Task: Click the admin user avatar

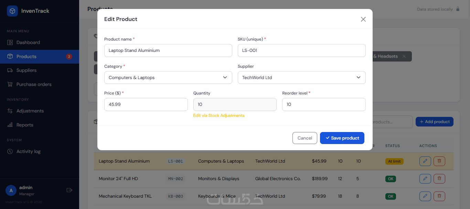Action: click(11, 190)
